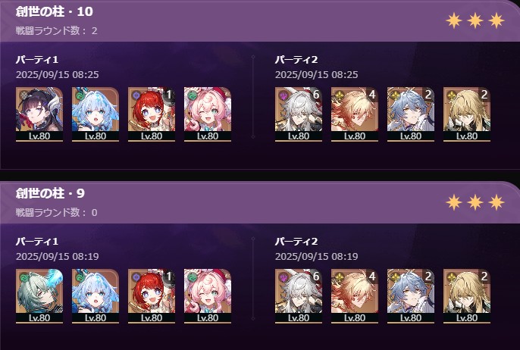Click the 創世の柱・10 stage header
This screenshot has height=350, width=520.
(55, 11)
